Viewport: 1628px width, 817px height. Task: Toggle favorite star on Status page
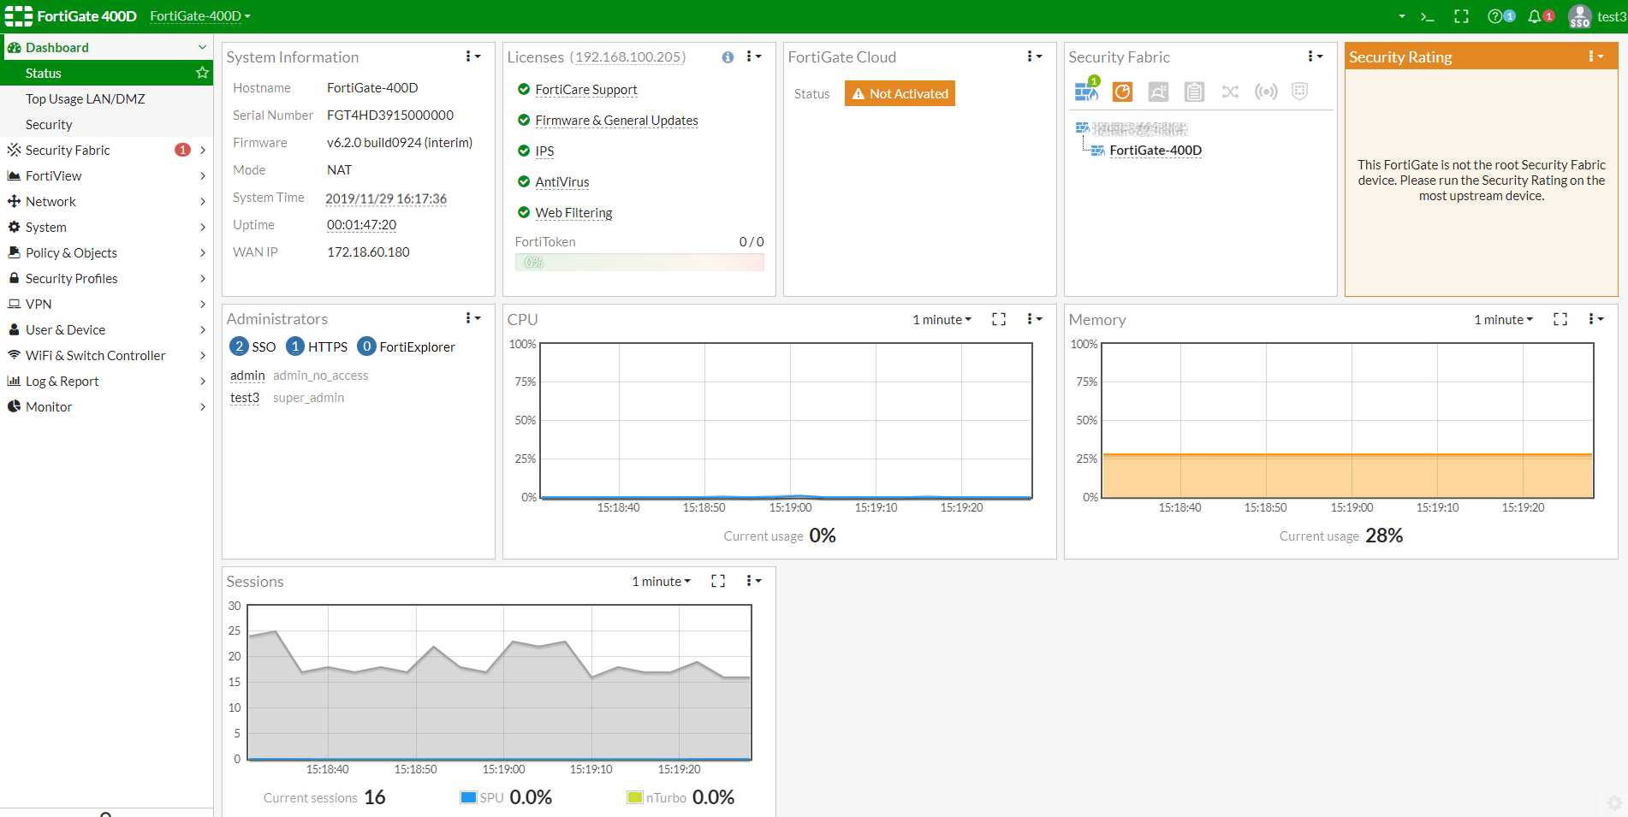point(202,73)
